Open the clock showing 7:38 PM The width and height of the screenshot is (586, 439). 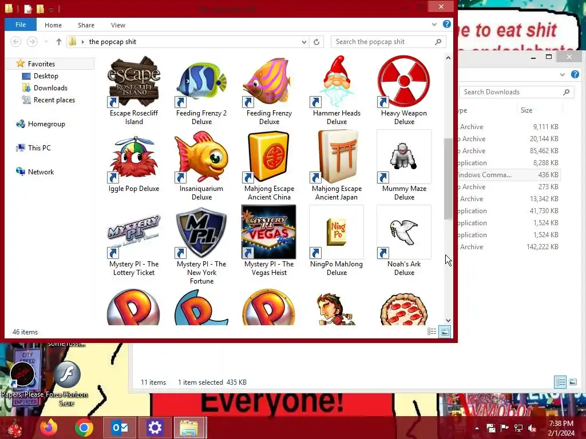561,428
